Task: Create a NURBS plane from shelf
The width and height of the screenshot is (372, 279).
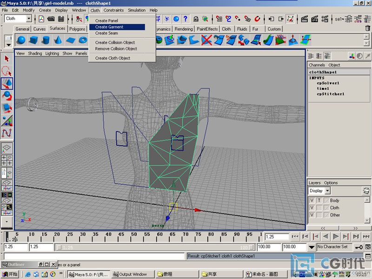Action: [x=71, y=40]
